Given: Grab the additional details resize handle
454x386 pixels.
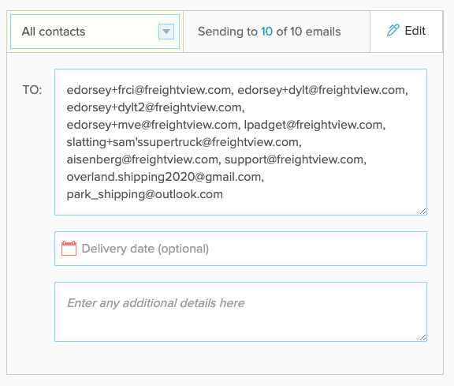Looking at the screenshot, I should click(x=423, y=338).
